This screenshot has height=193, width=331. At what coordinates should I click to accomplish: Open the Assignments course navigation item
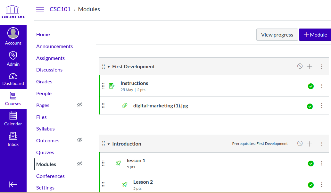[x=50, y=58]
